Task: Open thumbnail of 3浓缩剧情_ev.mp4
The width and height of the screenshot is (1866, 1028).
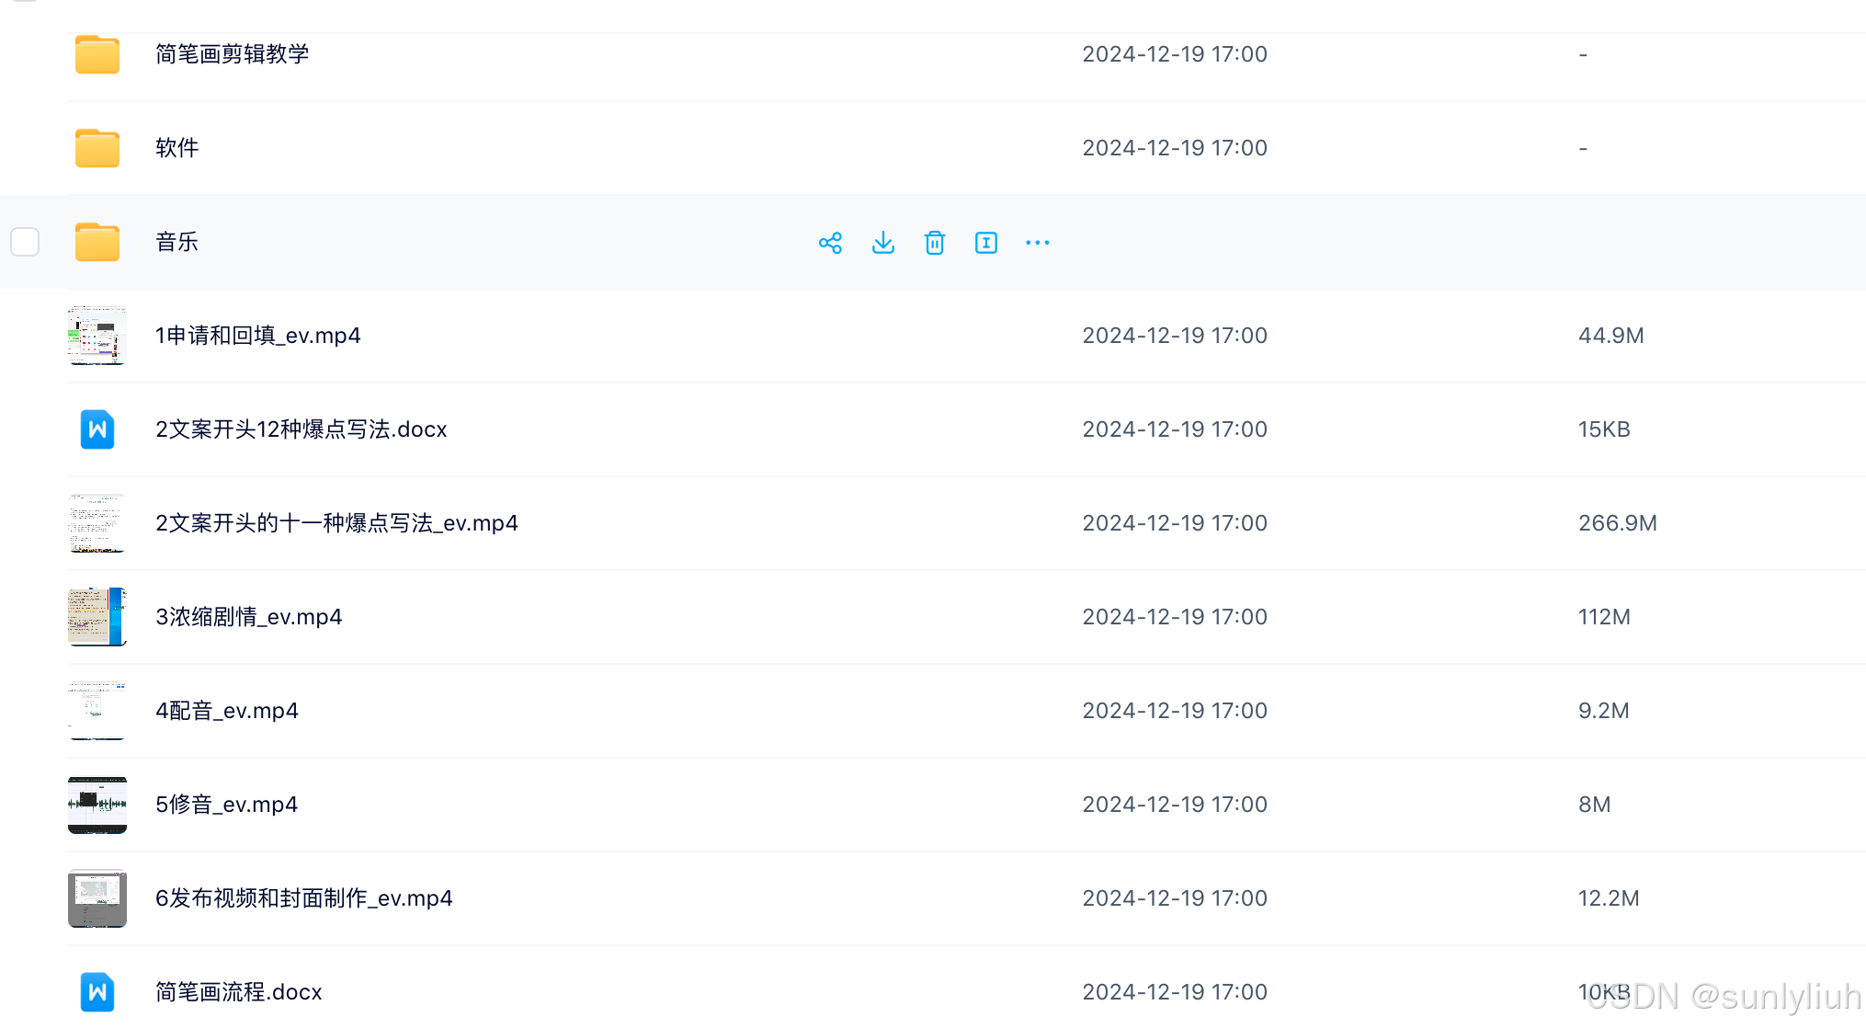Action: click(x=97, y=617)
